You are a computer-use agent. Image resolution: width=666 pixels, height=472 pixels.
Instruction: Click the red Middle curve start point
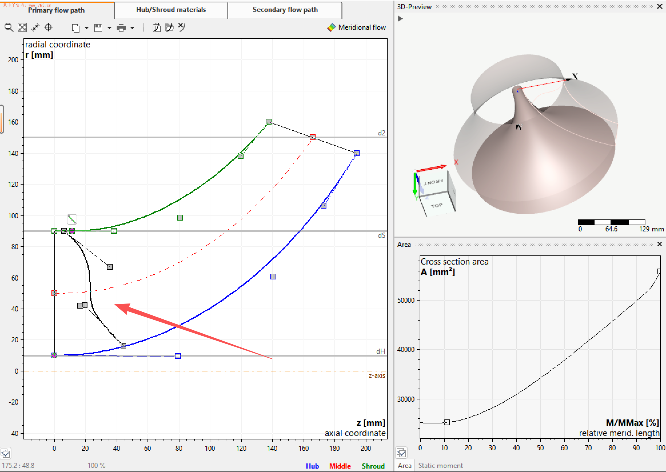click(x=54, y=293)
